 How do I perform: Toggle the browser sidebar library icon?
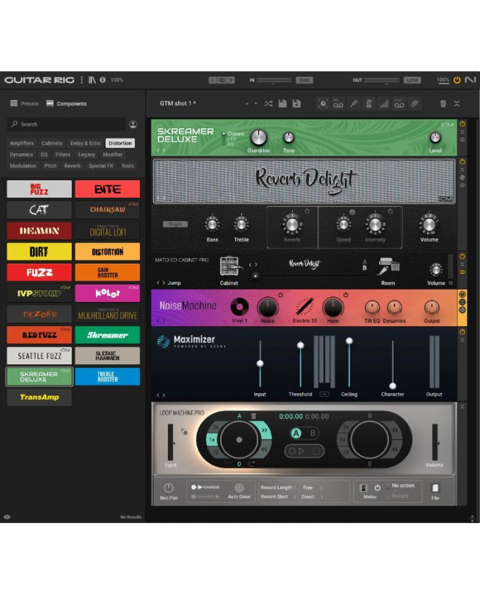(x=92, y=79)
